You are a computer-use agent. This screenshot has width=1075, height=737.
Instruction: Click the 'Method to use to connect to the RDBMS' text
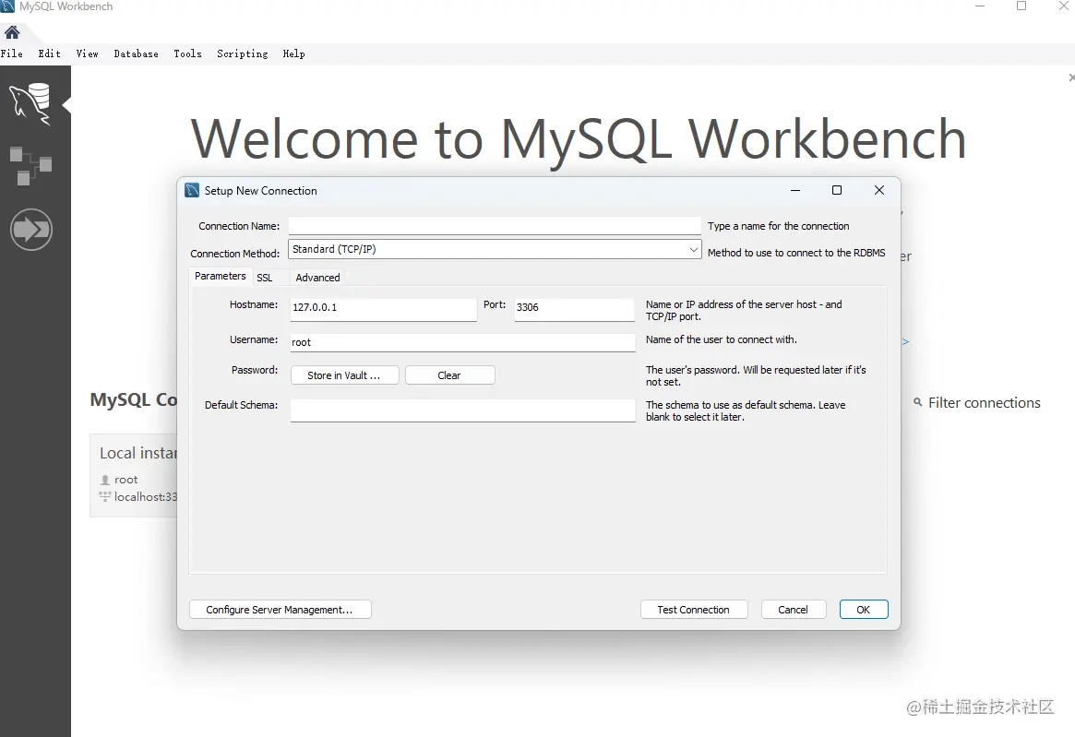click(x=796, y=253)
